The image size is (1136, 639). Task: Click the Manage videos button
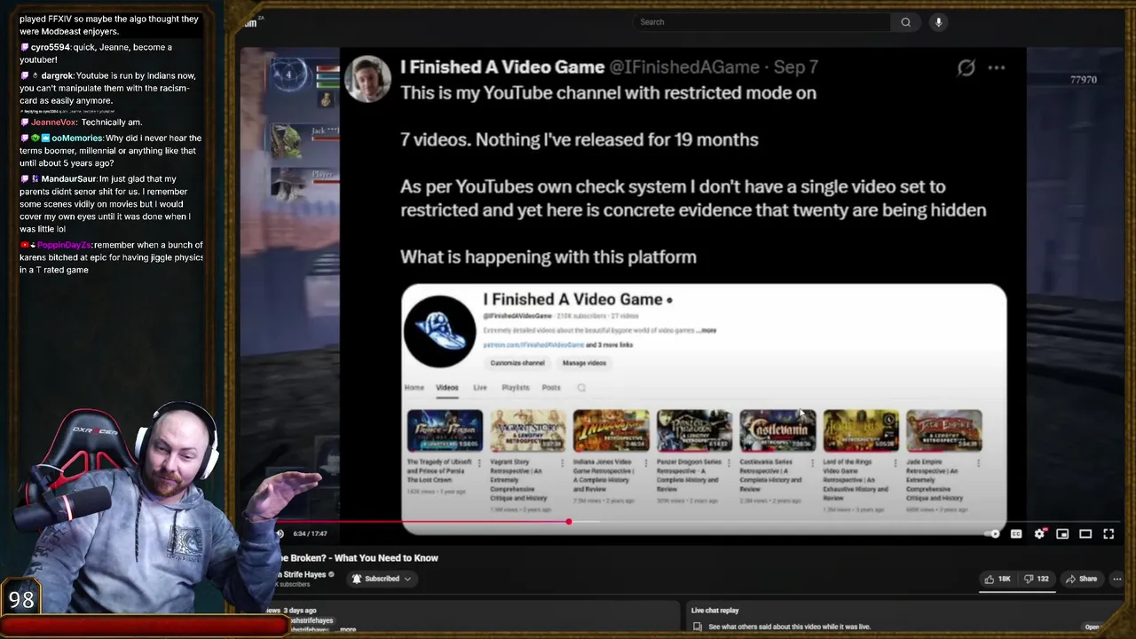(x=584, y=363)
